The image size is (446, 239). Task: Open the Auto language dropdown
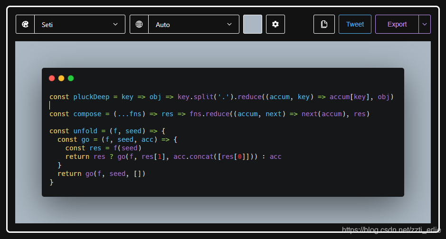coord(193,24)
